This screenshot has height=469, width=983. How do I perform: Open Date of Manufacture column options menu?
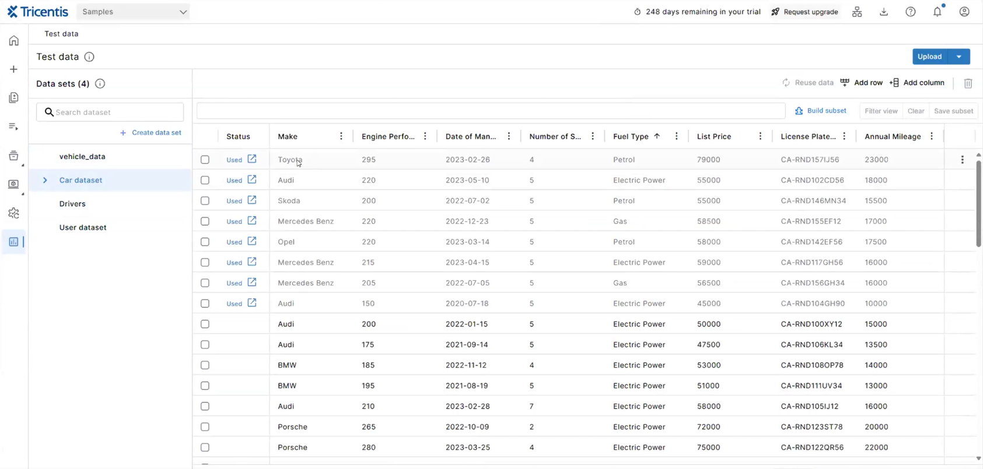point(509,136)
